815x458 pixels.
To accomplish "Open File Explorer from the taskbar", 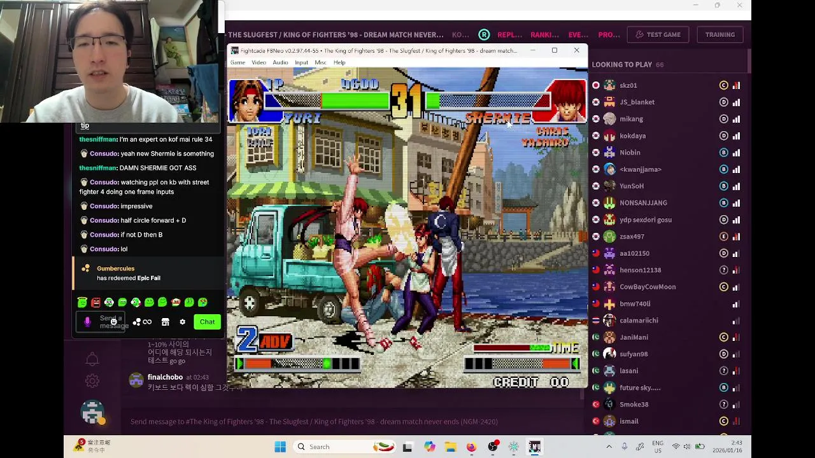I will [450, 447].
